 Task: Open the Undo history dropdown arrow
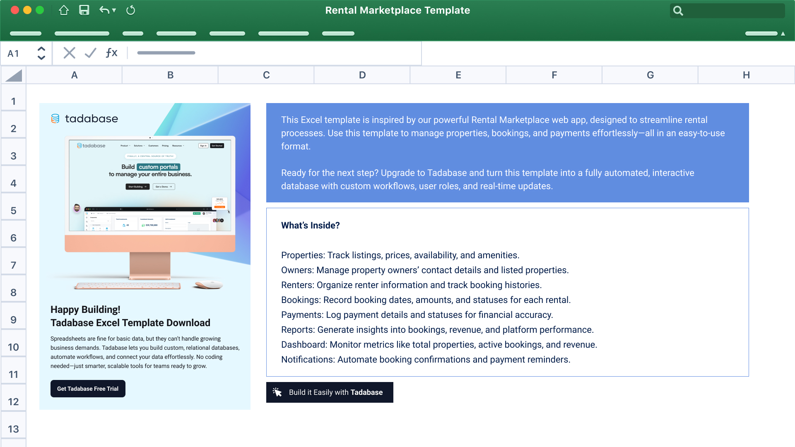(114, 10)
